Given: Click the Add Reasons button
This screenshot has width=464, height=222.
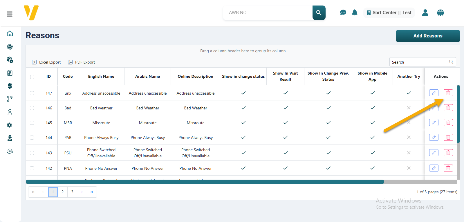Looking at the screenshot, I should pyautogui.click(x=428, y=36).
